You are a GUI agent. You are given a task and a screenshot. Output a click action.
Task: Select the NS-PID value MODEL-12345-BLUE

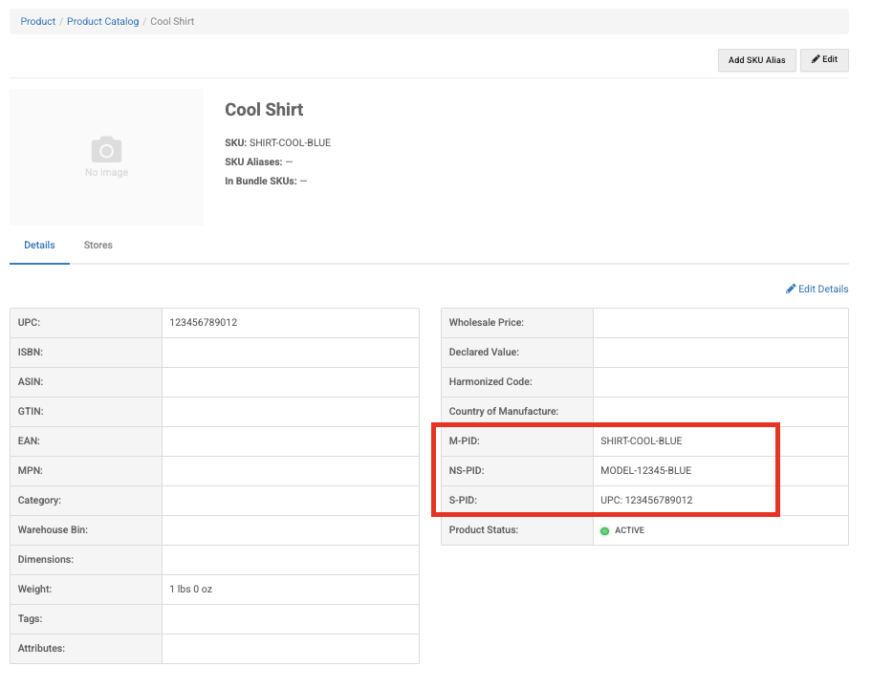tap(646, 470)
